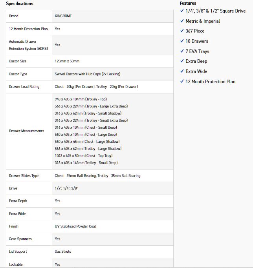Click the checkmark beside Extra Wide feature
Image resolution: width=253 pixels, height=268 pixels.
pyautogui.click(x=182, y=71)
